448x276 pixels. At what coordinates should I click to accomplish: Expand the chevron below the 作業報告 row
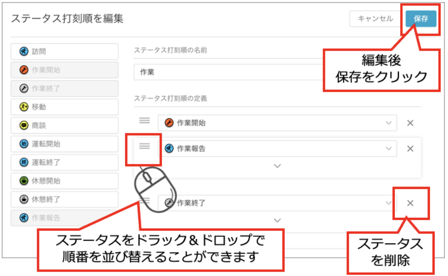click(x=277, y=166)
